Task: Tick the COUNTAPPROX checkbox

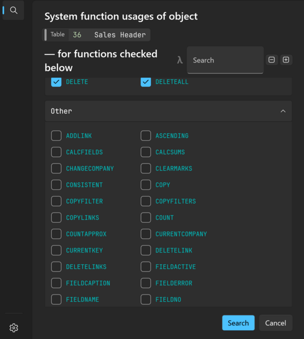Action: (56, 234)
